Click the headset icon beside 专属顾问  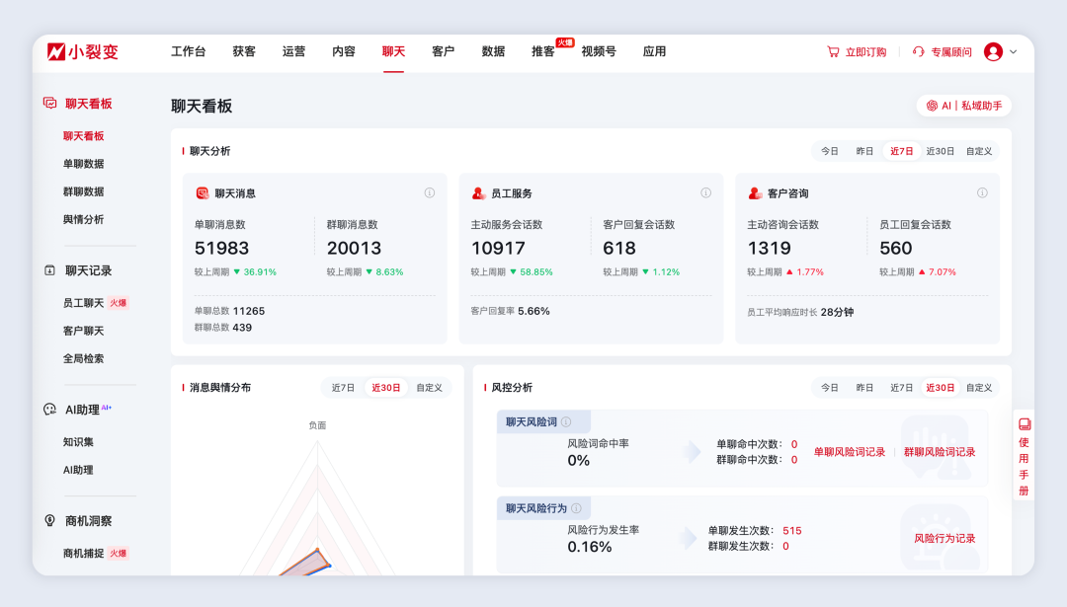pyautogui.click(x=918, y=51)
